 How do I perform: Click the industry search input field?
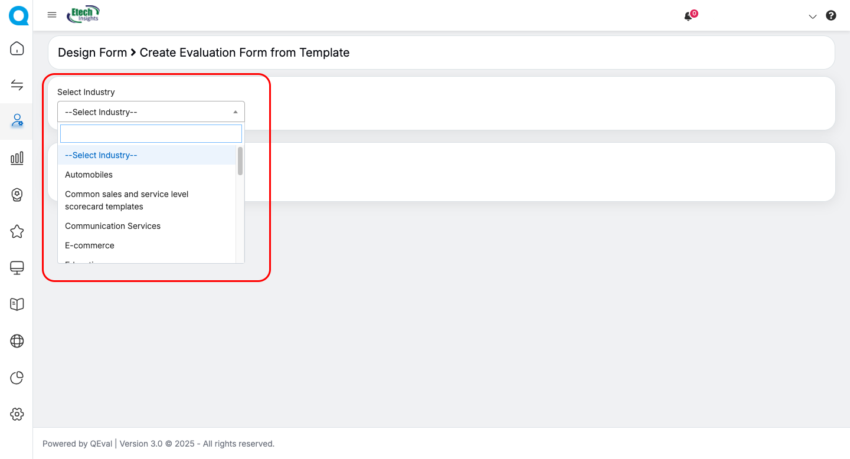click(x=151, y=133)
